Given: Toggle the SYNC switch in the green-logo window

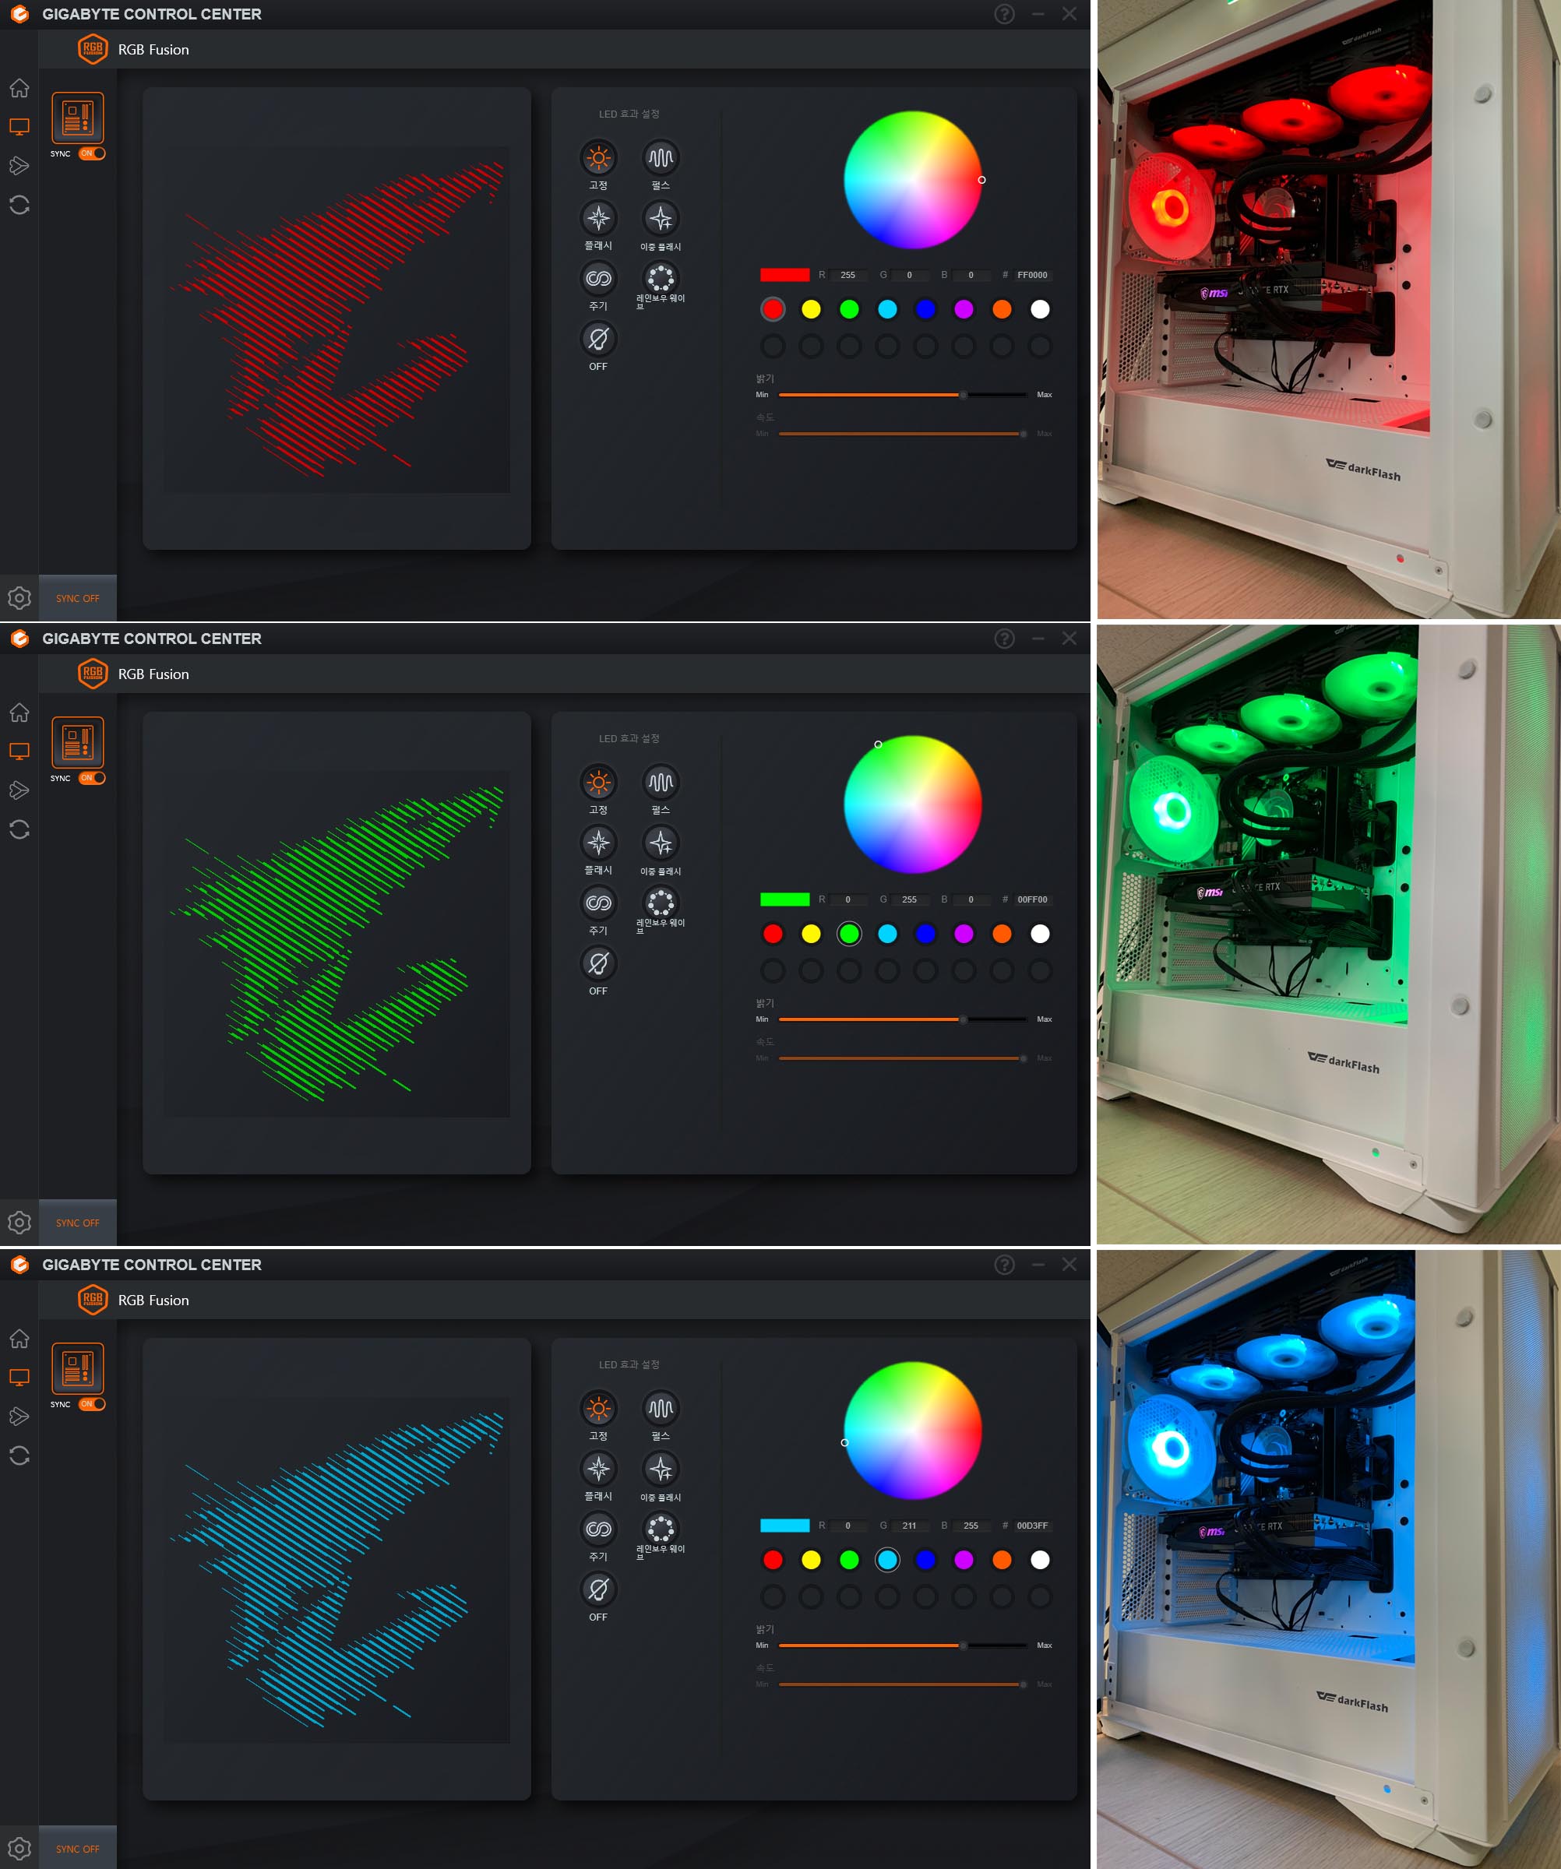Looking at the screenshot, I should pyautogui.click(x=92, y=778).
